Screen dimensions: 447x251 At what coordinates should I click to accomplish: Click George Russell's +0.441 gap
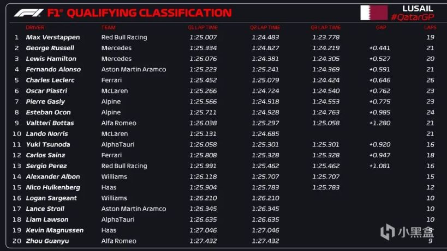click(x=379, y=48)
